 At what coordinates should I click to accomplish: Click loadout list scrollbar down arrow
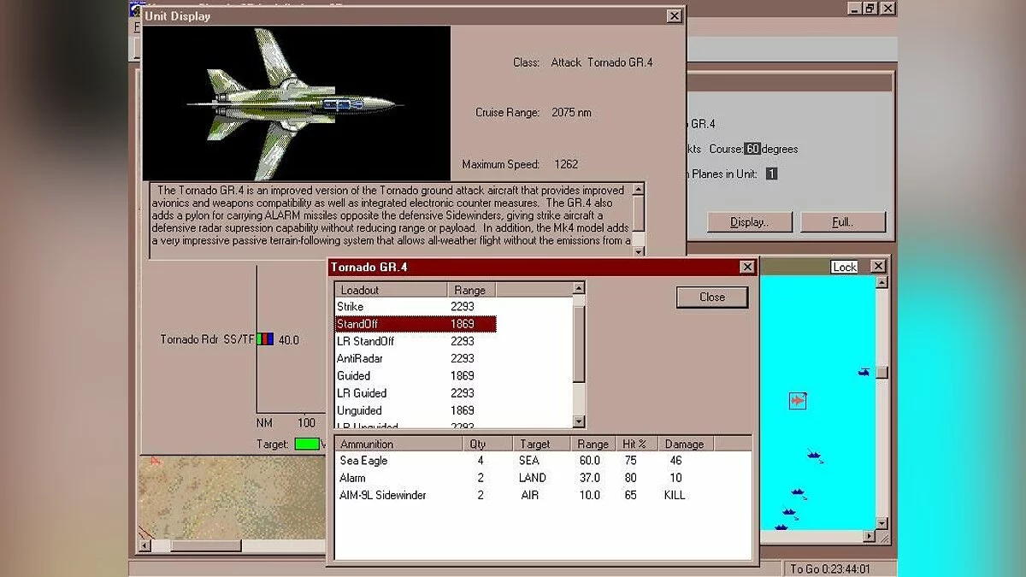point(579,421)
